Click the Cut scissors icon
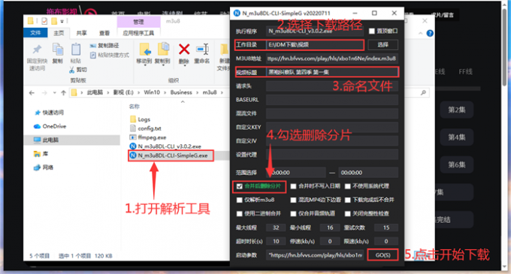Screen dimensions: 511x274 pyautogui.click(x=72, y=70)
